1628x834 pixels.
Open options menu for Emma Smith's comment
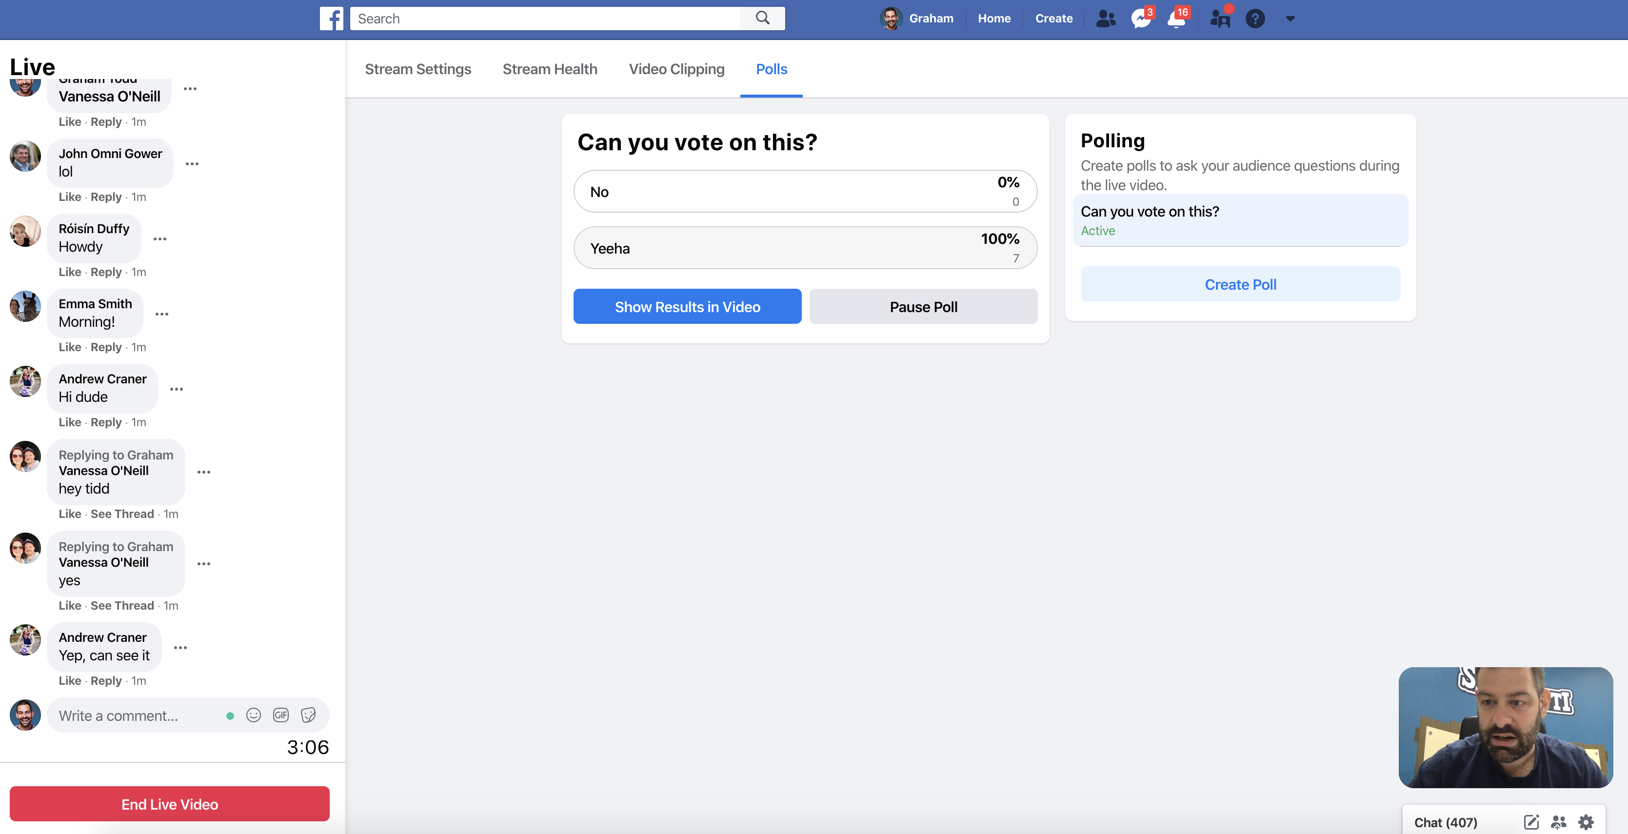tap(162, 314)
